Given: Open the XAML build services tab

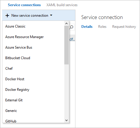Looking at the screenshot, I should pyautogui.click(x=62, y=5).
